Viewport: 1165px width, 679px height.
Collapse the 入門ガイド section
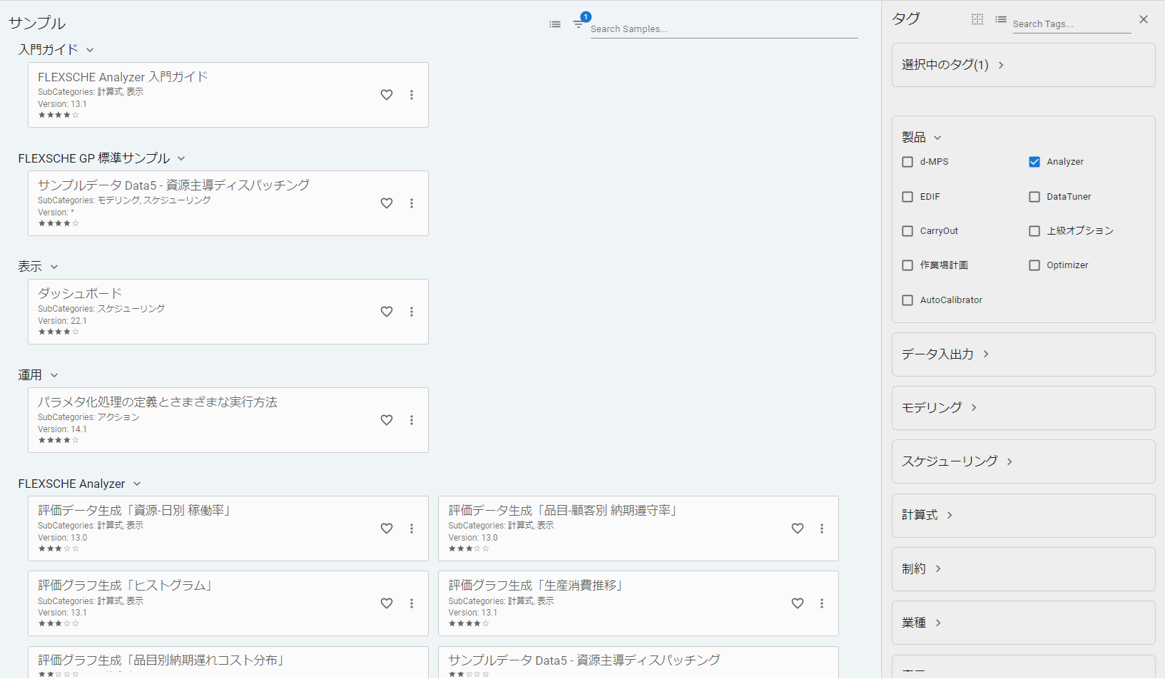(90, 50)
